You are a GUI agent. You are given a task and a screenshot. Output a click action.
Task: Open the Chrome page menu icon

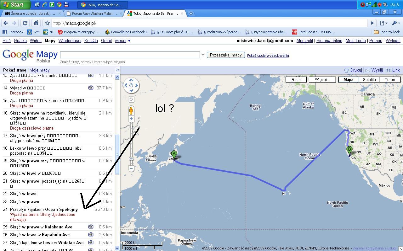point(383,23)
